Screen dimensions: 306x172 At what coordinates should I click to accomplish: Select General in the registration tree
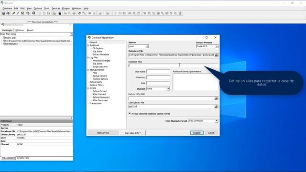93,43
